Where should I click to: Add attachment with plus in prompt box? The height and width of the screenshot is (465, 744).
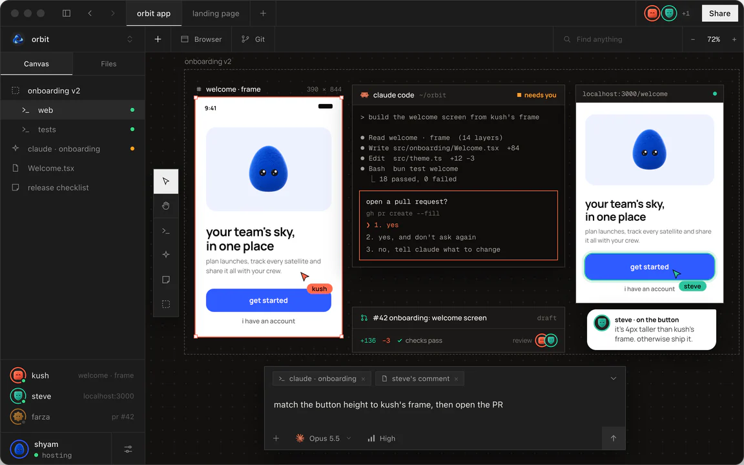[276, 439]
